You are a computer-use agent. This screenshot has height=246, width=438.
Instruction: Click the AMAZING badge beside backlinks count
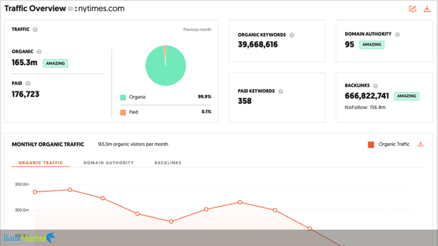point(407,96)
